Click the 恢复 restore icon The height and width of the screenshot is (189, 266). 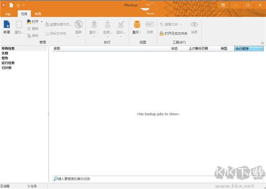(107, 24)
